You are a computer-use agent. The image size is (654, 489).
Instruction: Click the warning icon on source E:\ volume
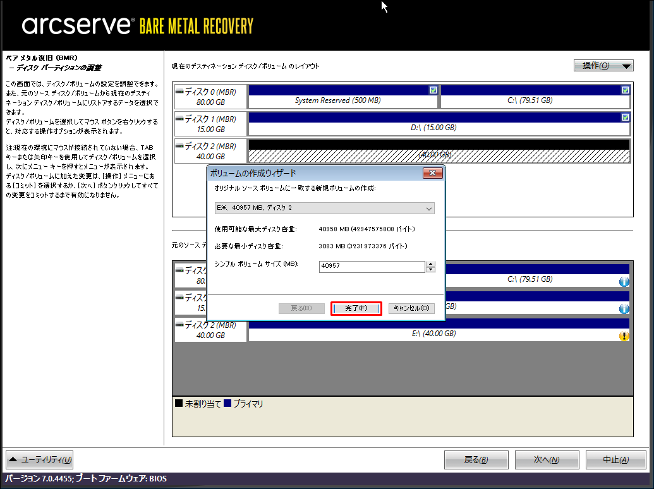coord(624,335)
